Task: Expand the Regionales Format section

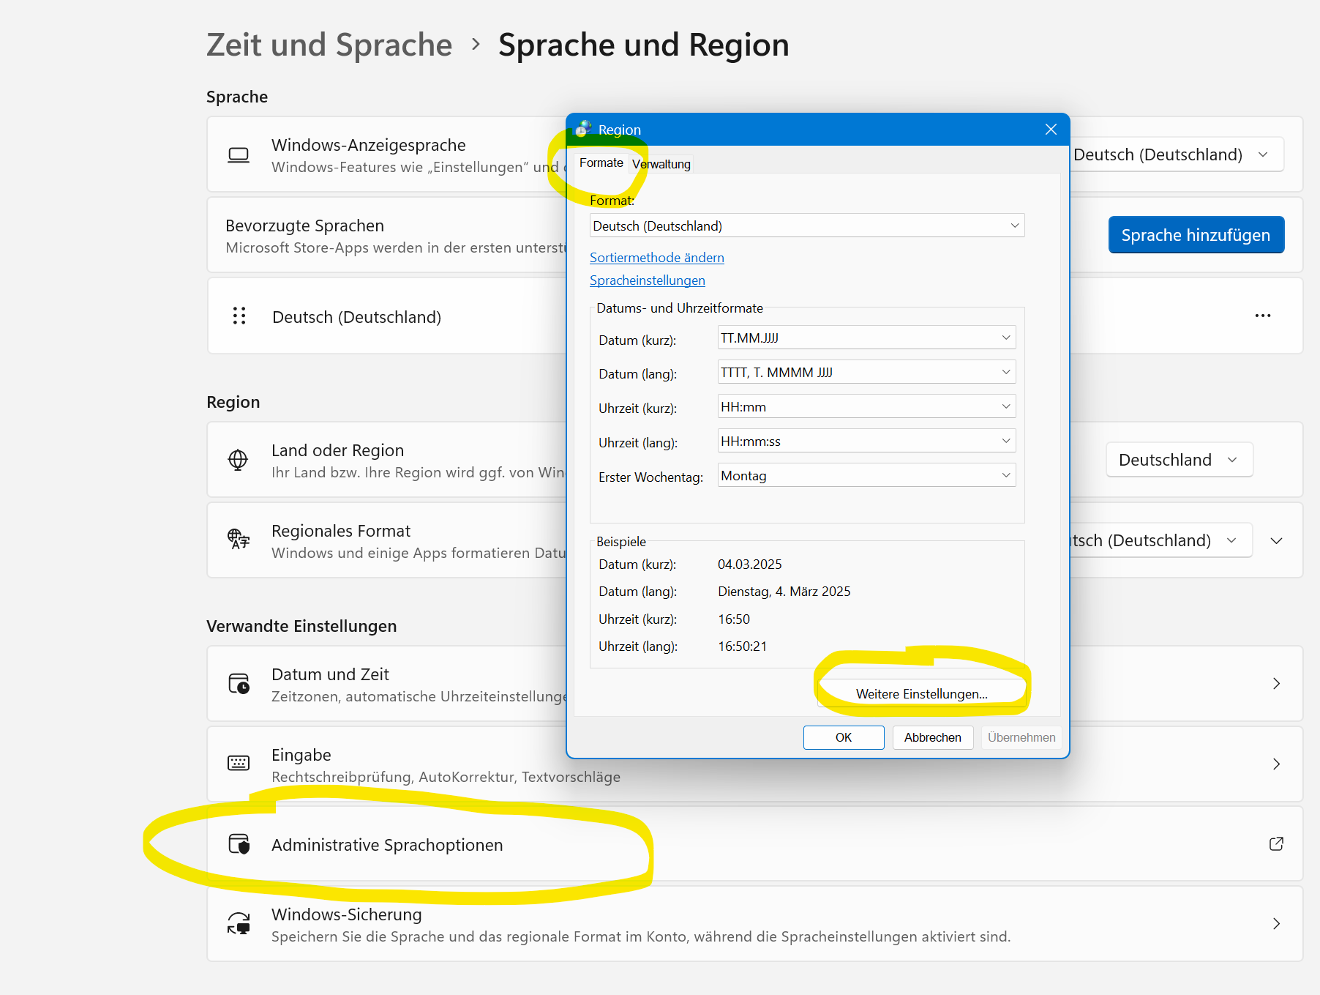Action: click(1277, 540)
